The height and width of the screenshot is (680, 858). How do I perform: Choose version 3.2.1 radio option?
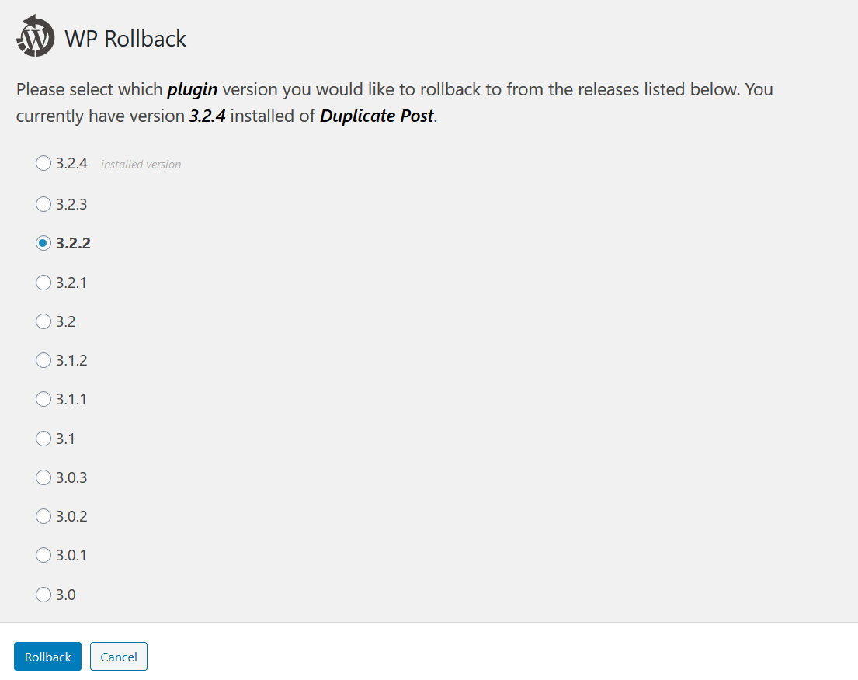tap(43, 283)
